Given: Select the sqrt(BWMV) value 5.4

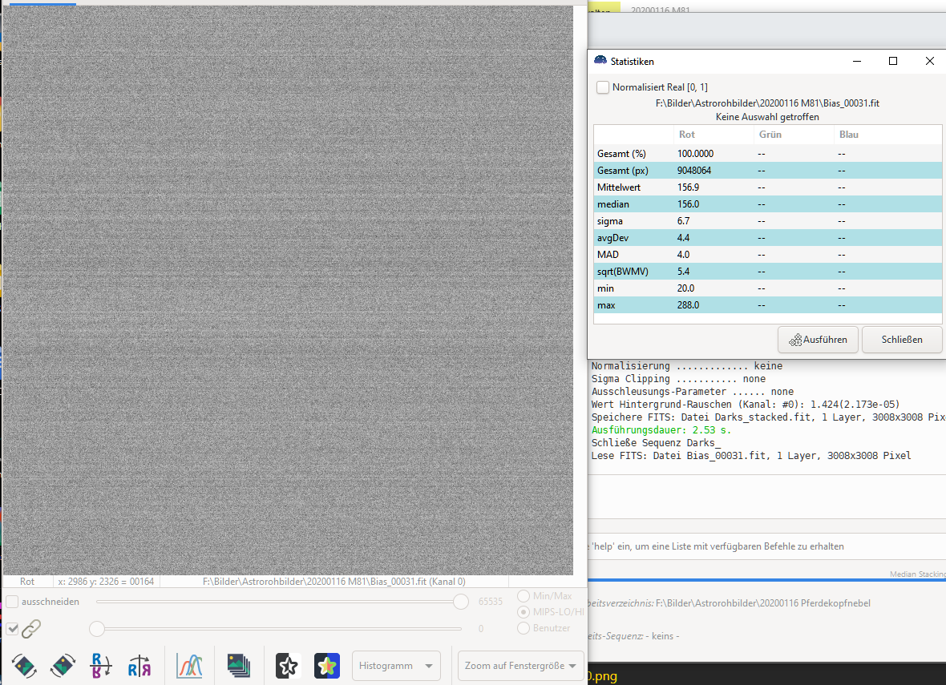Looking at the screenshot, I should [x=683, y=272].
